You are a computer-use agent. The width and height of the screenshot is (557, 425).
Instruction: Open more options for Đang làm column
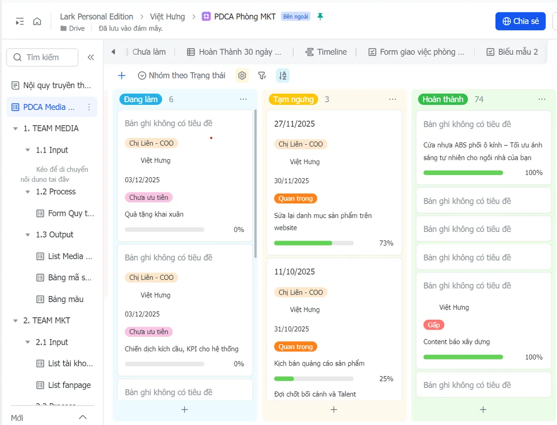(244, 99)
